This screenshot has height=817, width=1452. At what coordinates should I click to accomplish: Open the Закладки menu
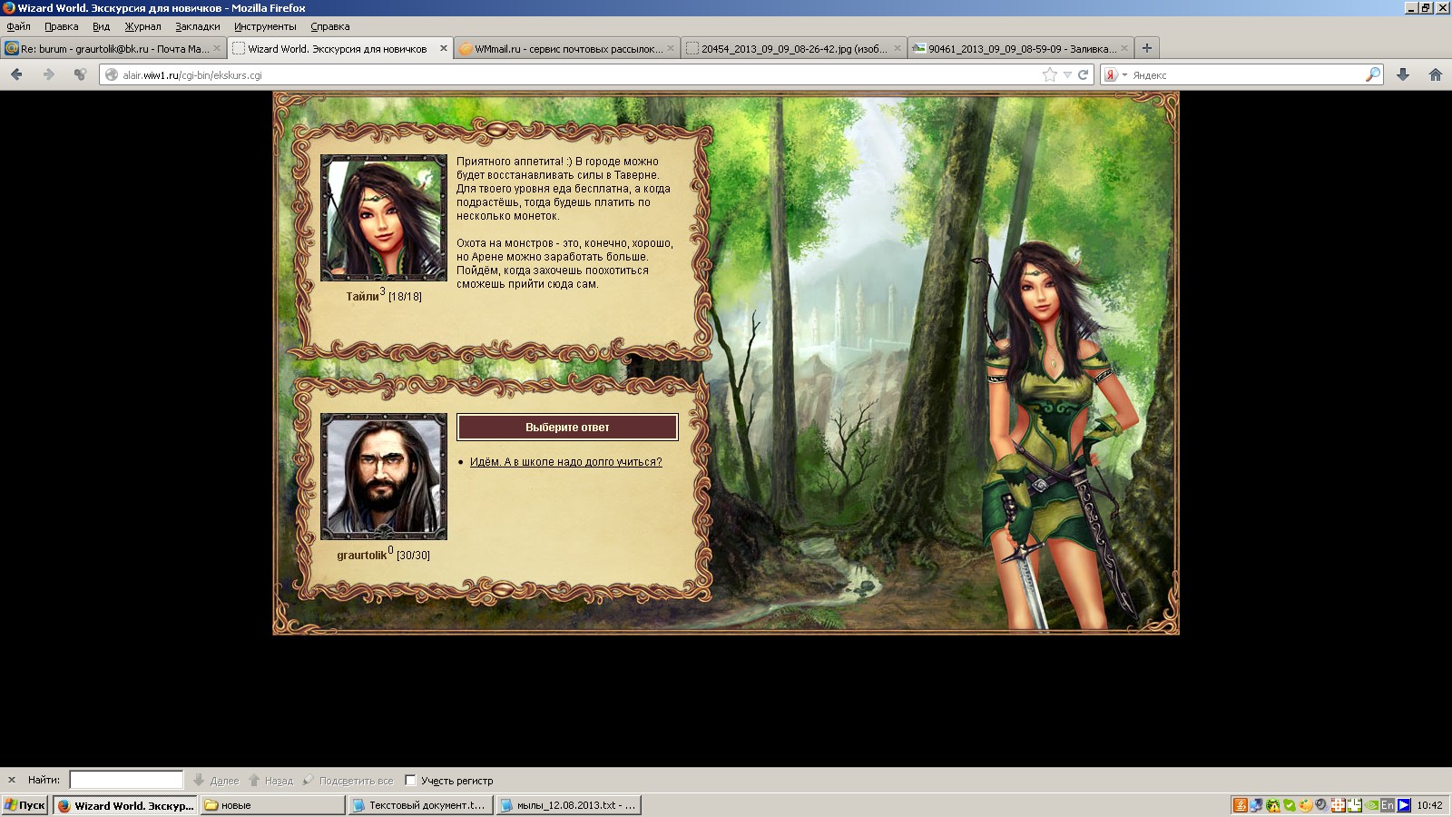coord(197,26)
